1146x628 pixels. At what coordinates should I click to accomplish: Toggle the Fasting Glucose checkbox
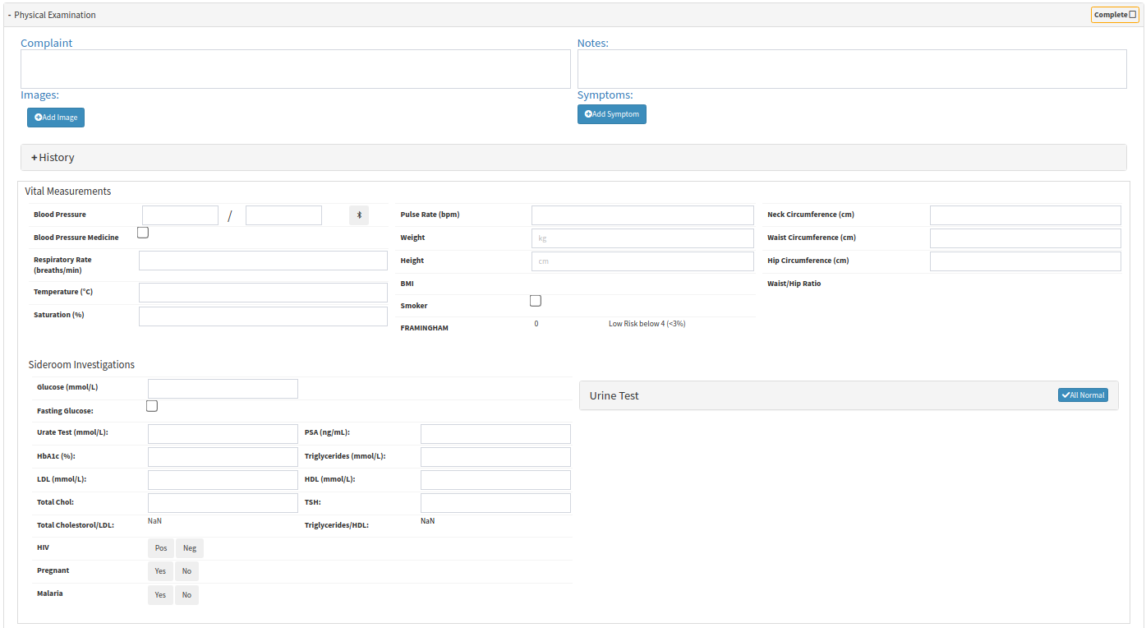pyautogui.click(x=152, y=406)
